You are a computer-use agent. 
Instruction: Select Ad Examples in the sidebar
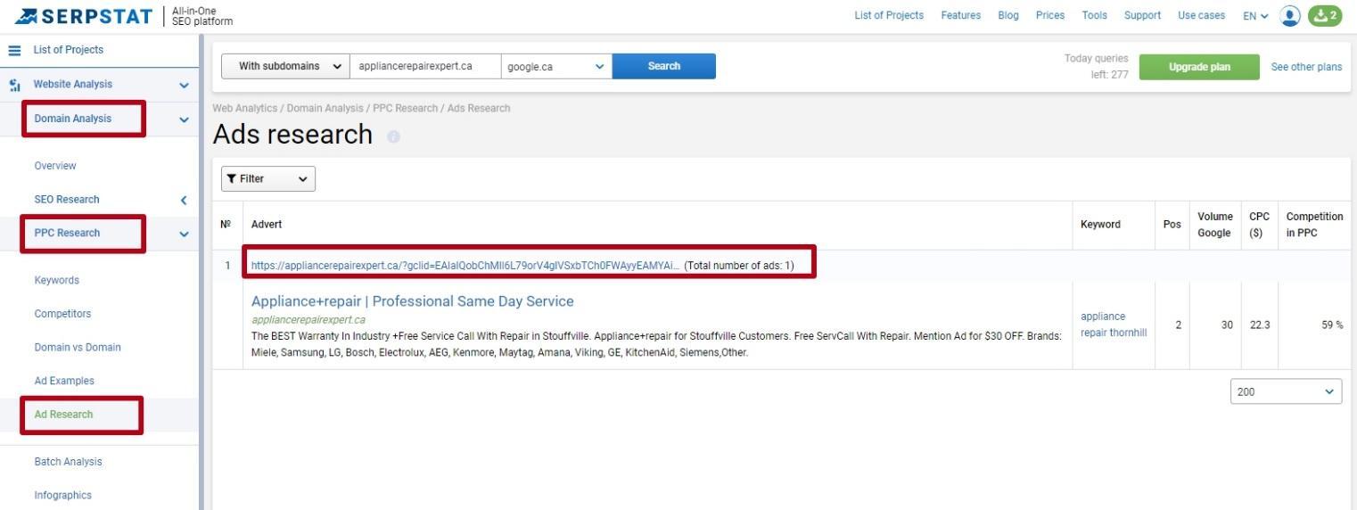[64, 382]
